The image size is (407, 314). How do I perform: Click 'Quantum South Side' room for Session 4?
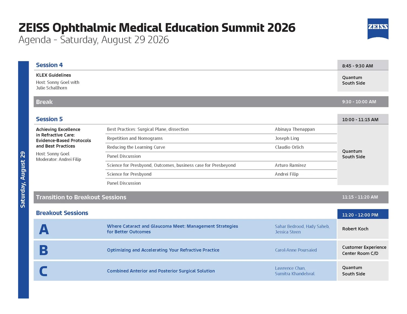354,80
